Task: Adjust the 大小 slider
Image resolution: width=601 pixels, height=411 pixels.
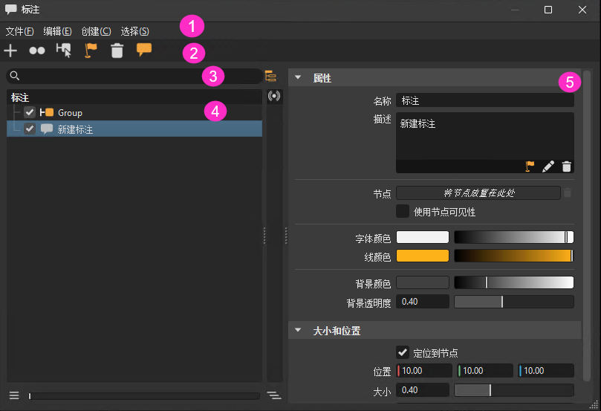Action: [513, 390]
